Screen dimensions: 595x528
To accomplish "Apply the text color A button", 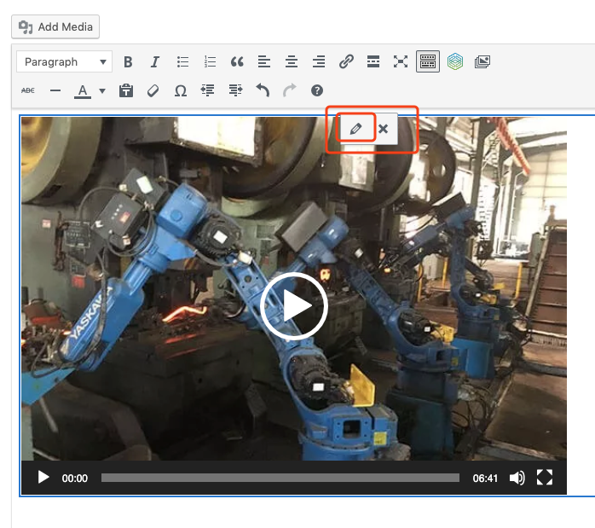I will (83, 90).
